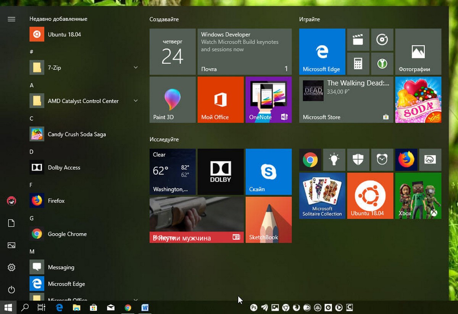
Task: Launch Firefox from the app list
Action: [84, 201]
